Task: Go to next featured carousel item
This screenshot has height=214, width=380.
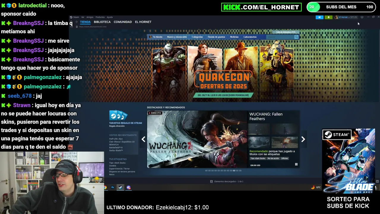Action: tap(303, 139)
